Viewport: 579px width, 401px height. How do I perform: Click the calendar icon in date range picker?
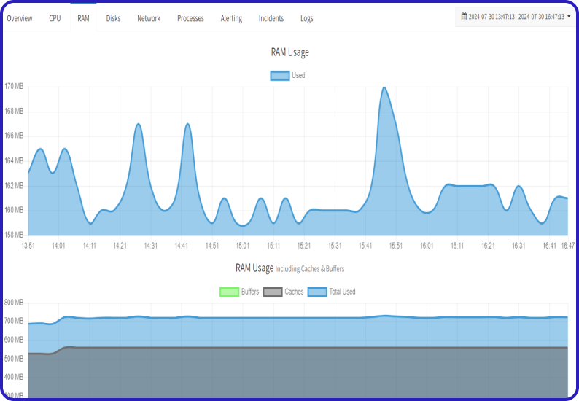[x=464, y=16]
